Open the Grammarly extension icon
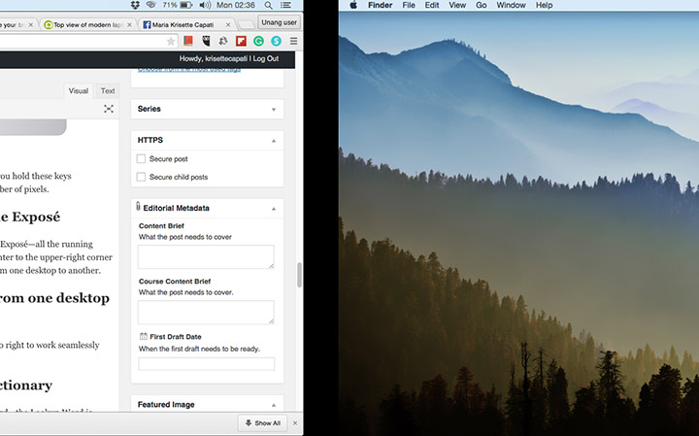Image resolution: width=699 pixels, height=436 pixels. tap(258, 42)
